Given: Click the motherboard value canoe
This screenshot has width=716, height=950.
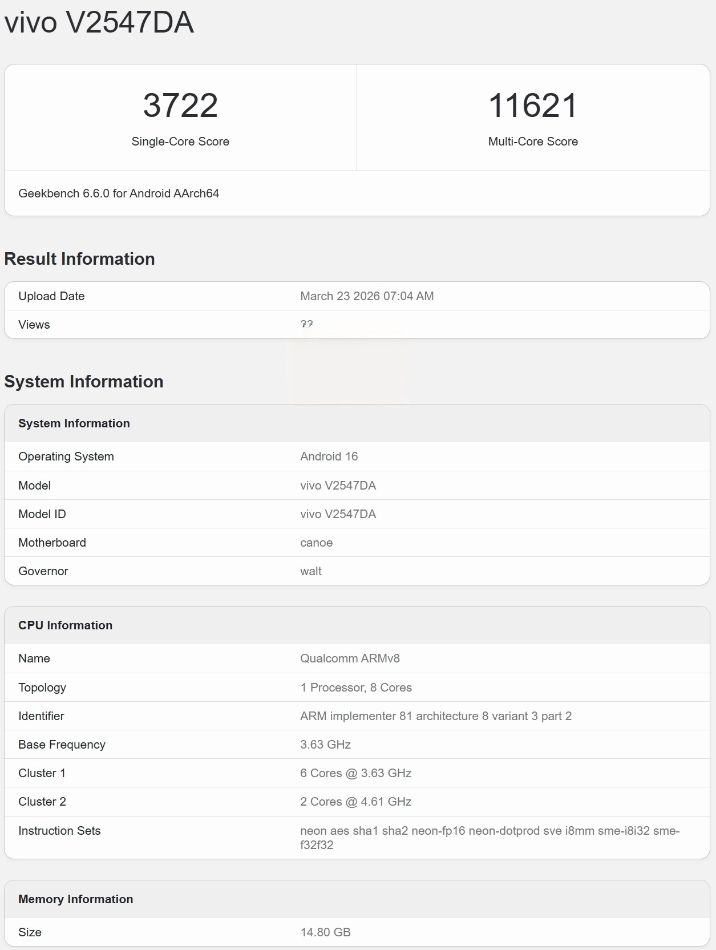Looking at the screenshot, I should pos(317,543).
